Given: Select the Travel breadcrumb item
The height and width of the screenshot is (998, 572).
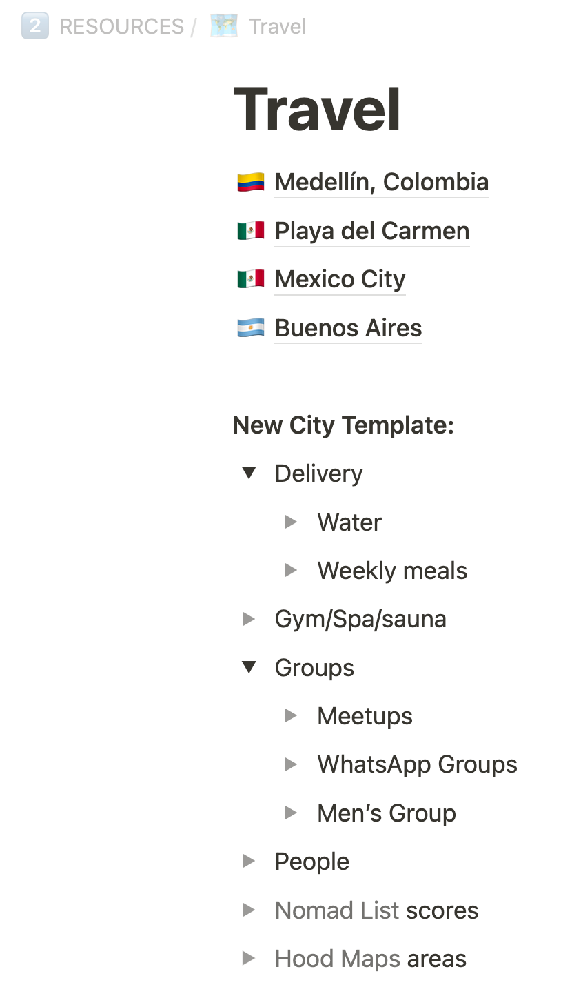Looking at the screenshot, I should coord(278,26).
